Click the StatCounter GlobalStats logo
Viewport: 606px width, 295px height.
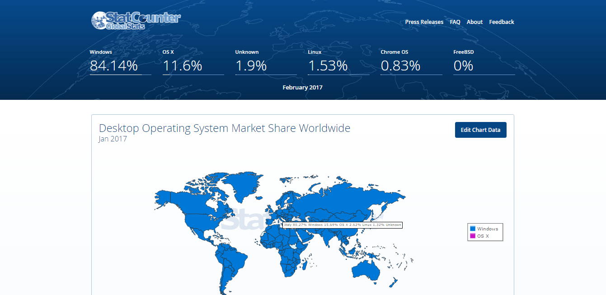tap(136, 21)
